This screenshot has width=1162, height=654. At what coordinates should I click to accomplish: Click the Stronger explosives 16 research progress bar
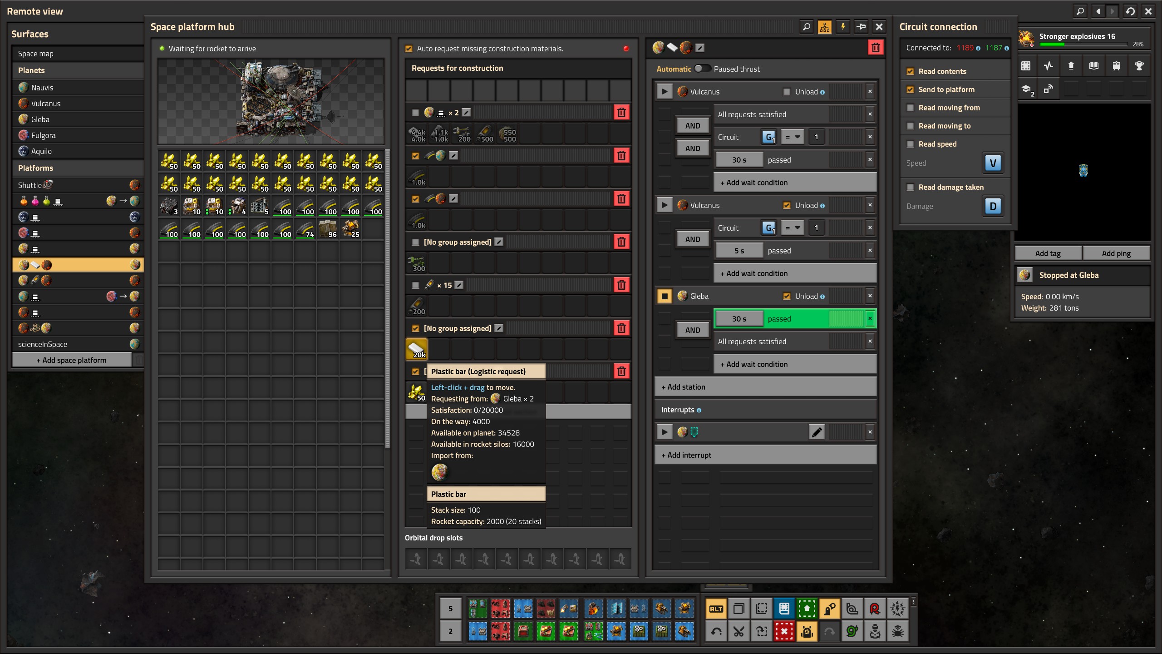point(1083,45)
